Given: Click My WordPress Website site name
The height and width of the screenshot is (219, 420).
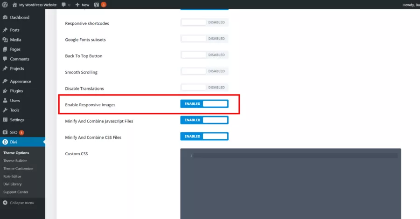Looking at the screenshot, I should (38, 5).
